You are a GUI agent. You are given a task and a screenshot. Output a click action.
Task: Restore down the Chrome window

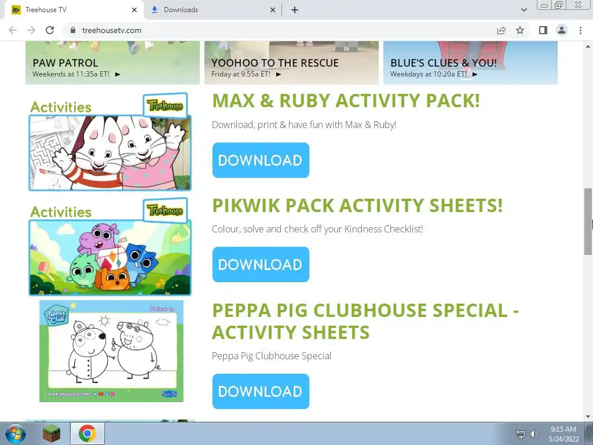(x=559, y=5)
